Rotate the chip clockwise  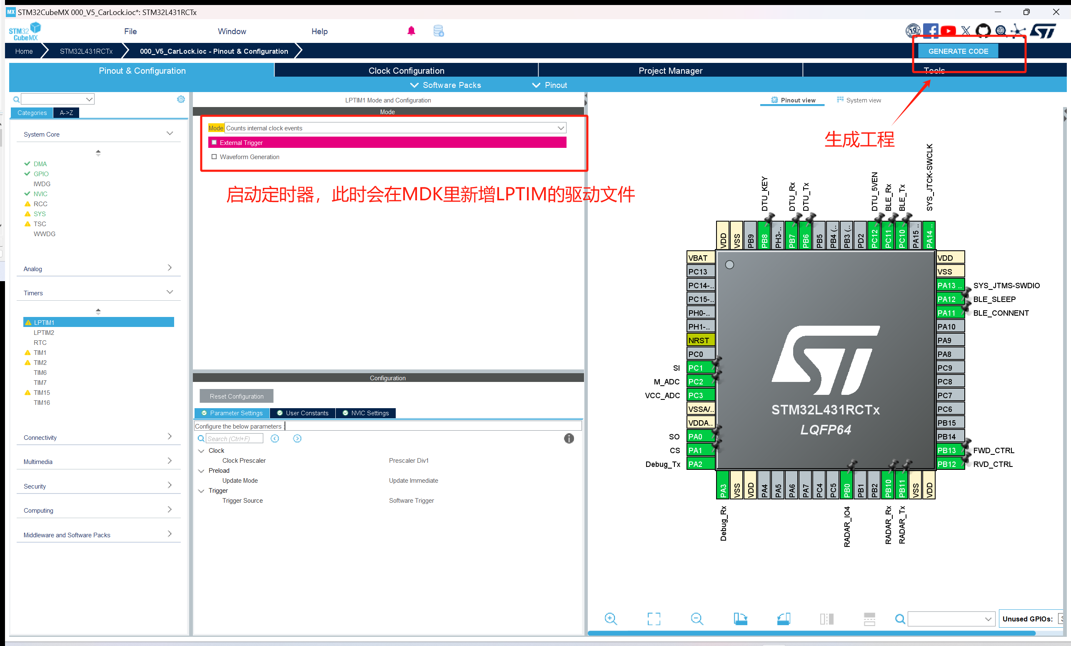click(740, 619)
